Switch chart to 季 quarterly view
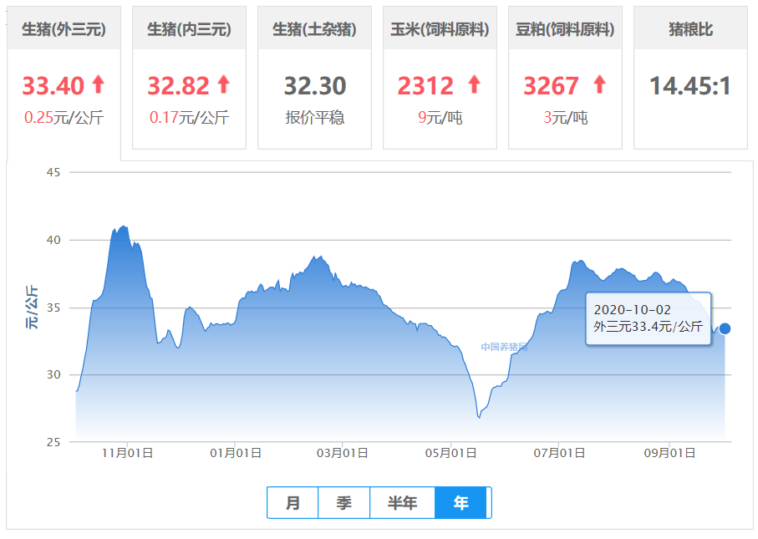The height and width of the screenshot is (539, 758). [x=343, y=502]
